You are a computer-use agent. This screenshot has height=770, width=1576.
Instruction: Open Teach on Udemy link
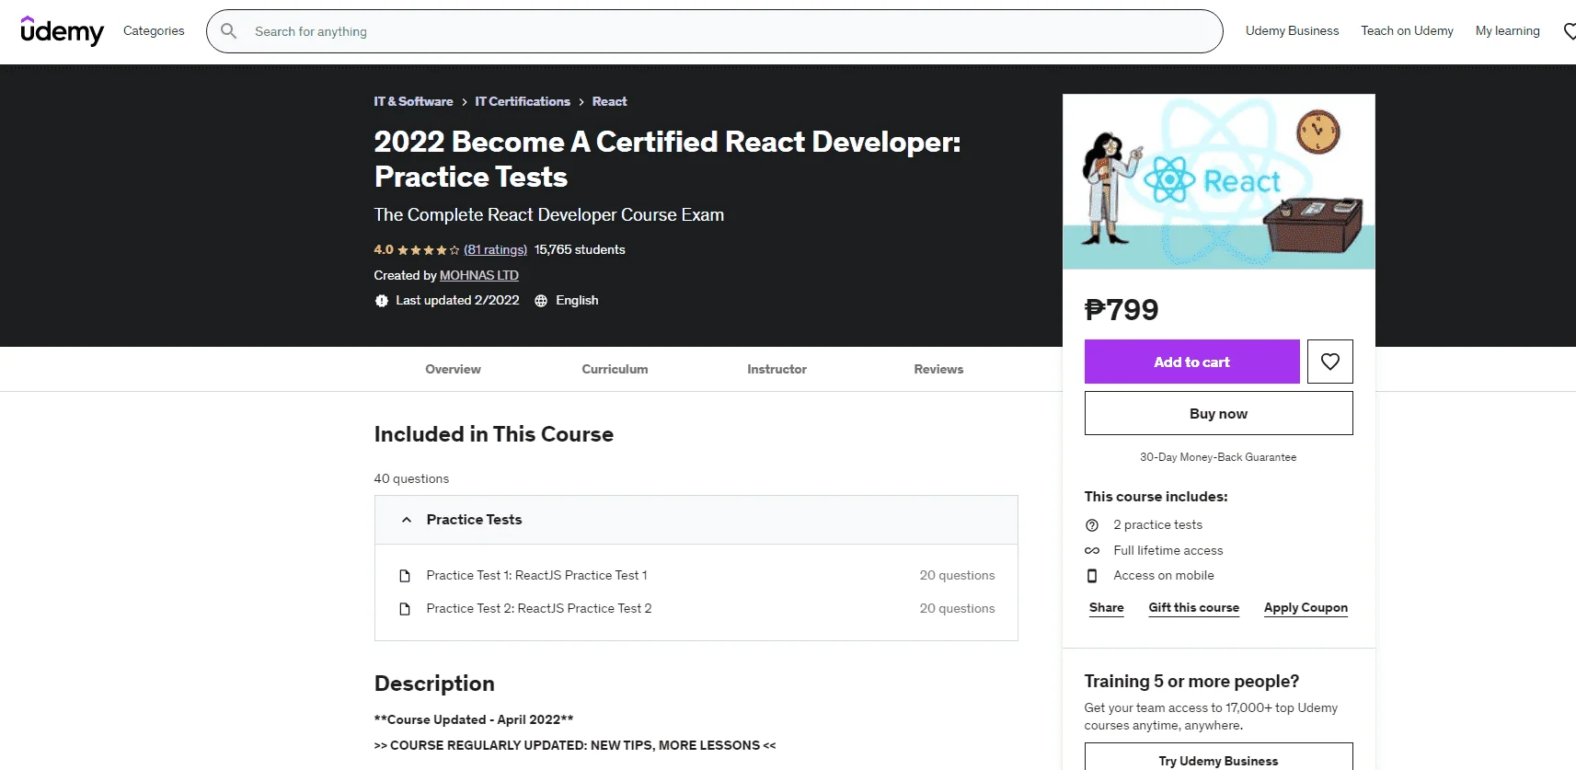pyautogui.click(x=1407, y=31)
